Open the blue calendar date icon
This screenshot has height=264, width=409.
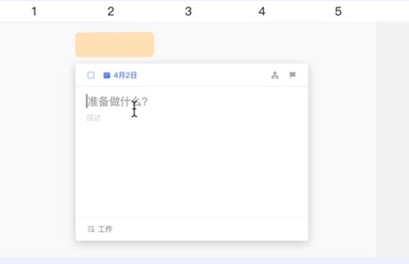tap(107, 76)
